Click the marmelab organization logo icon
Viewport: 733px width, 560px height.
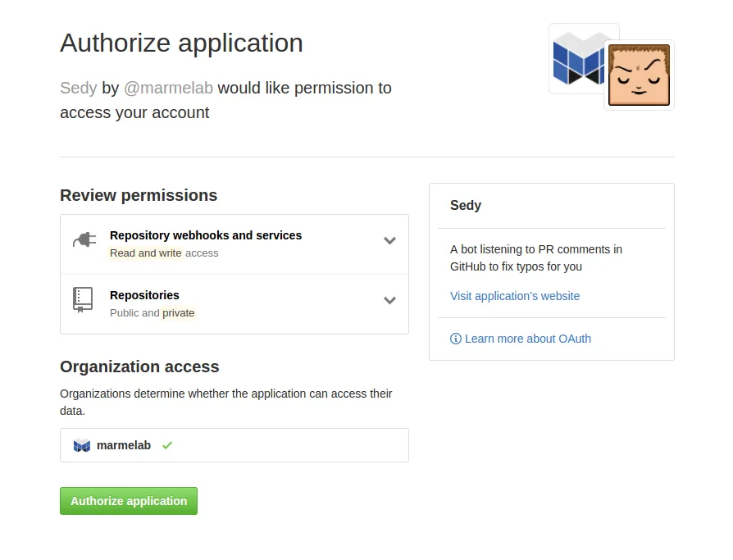[x=82, y=445]
